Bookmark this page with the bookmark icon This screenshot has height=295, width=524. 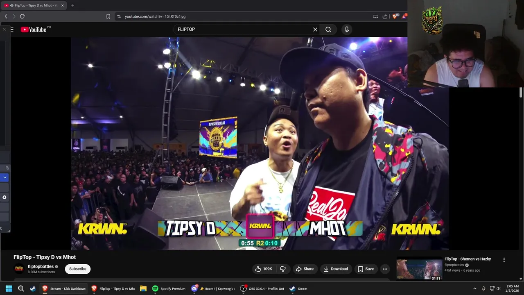point(108,16)
